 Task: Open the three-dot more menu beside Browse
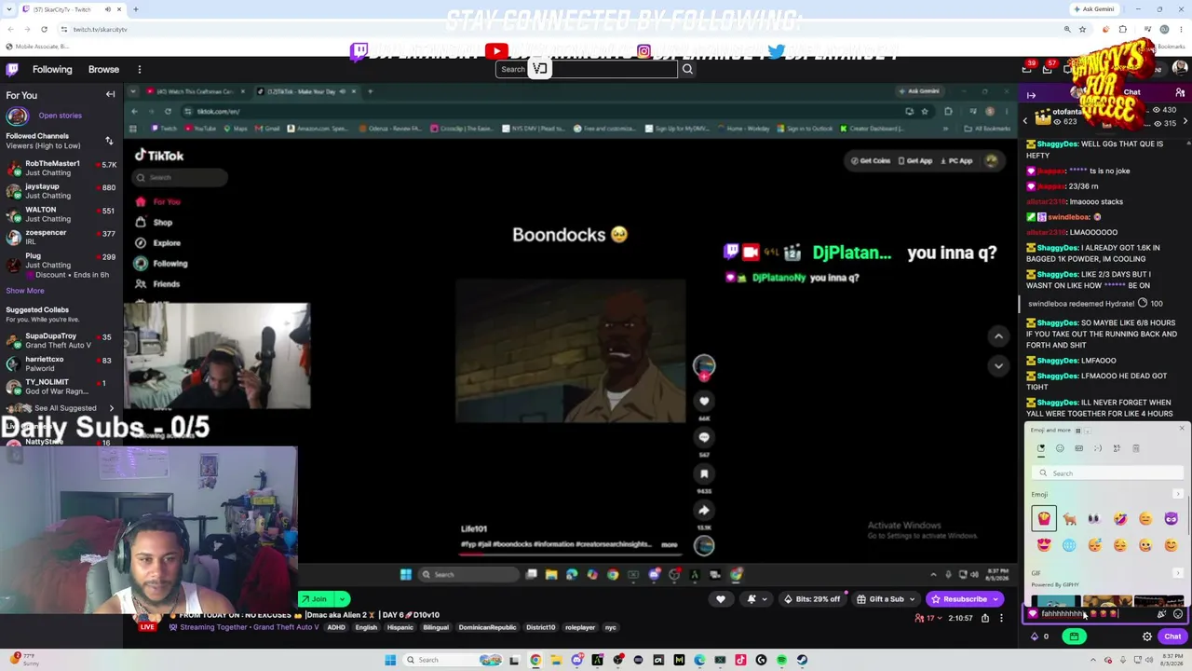[x=140, y=69]
